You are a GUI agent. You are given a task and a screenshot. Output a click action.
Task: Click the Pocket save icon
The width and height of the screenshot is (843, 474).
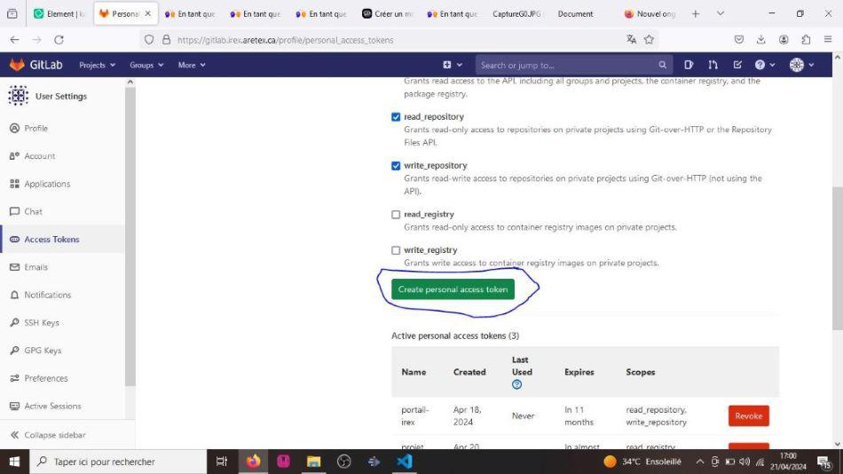coord(738,39)
